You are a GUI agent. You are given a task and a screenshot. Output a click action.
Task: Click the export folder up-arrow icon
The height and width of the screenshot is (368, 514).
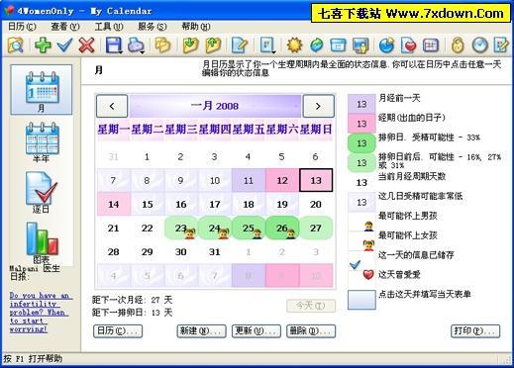pos(213,46)
